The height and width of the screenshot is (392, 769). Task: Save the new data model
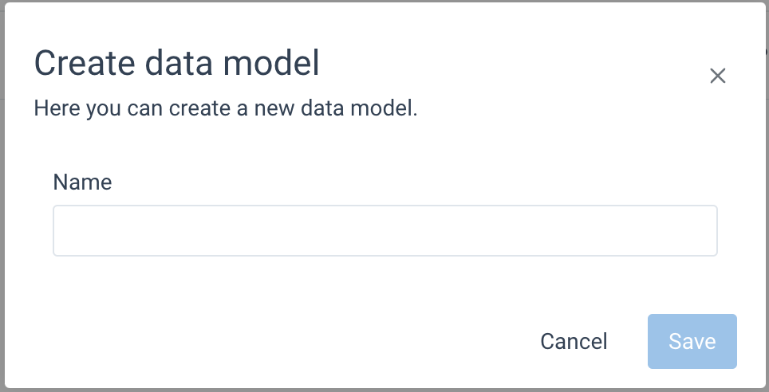tap(692, 342)
